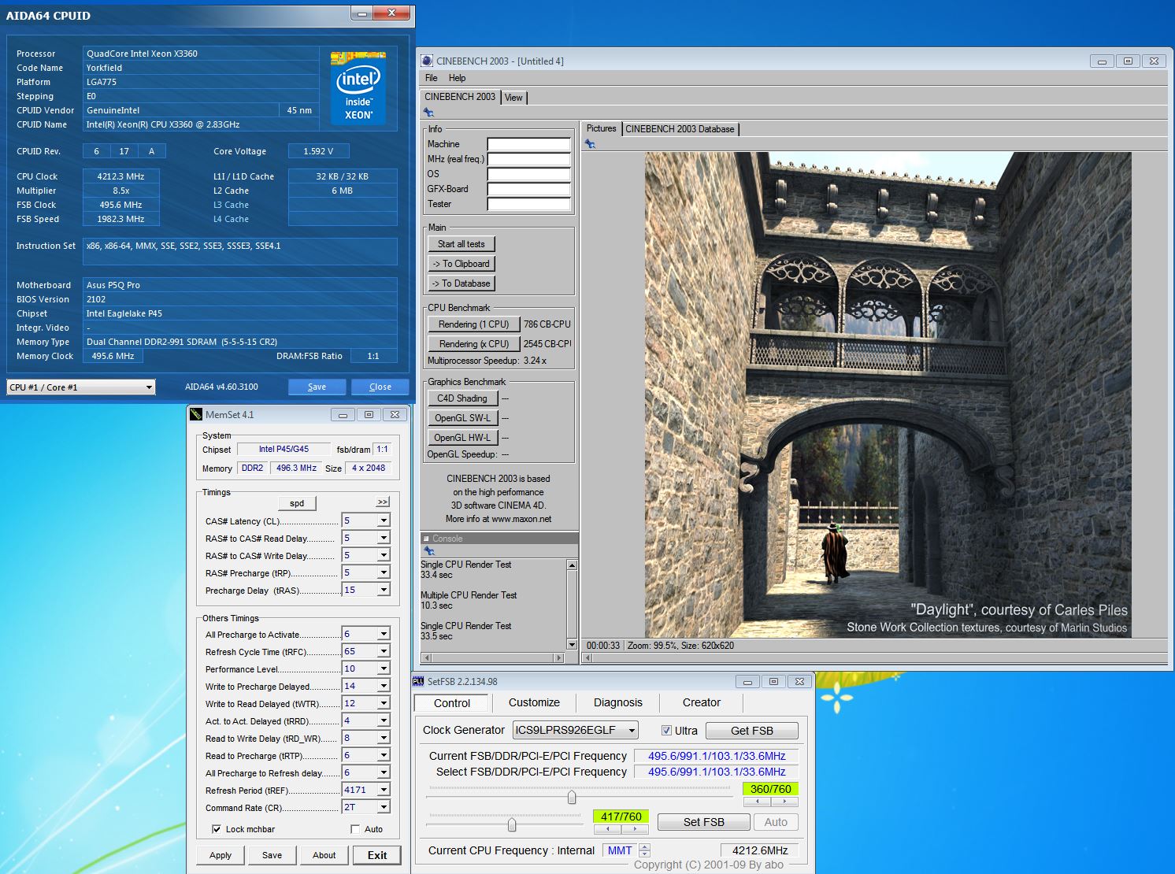Click Start all tests button
1175x874 pixels.
click(461, 244)
